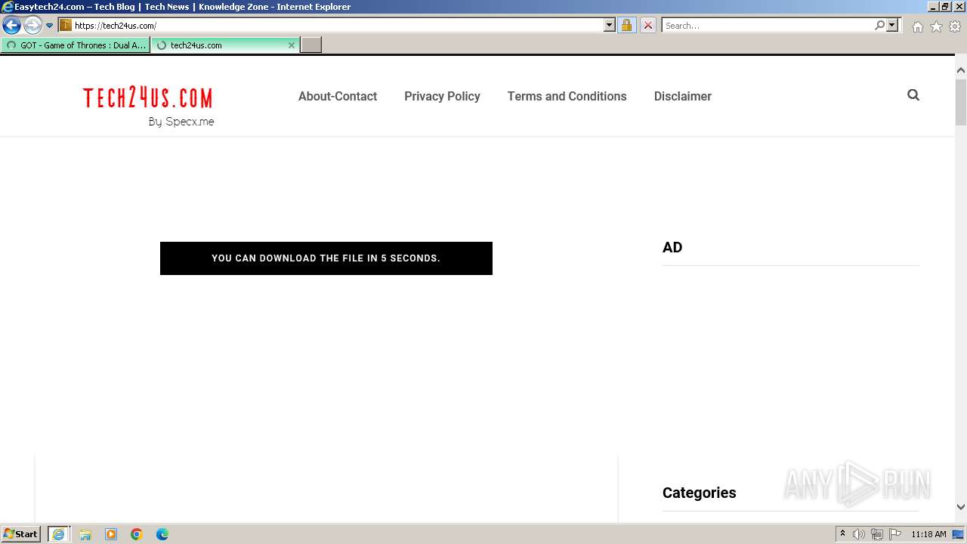The width and height of the screenshot is (967, 544).
Task: Open Favorites star icon
Action: pos(936,26)
